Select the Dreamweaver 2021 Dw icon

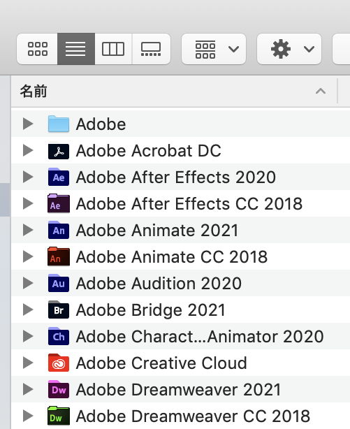click(59, 389)
